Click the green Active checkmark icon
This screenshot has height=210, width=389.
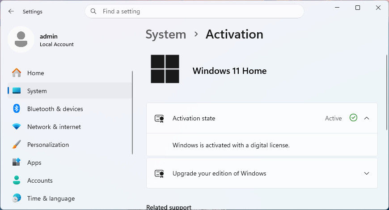pos(353,118)
